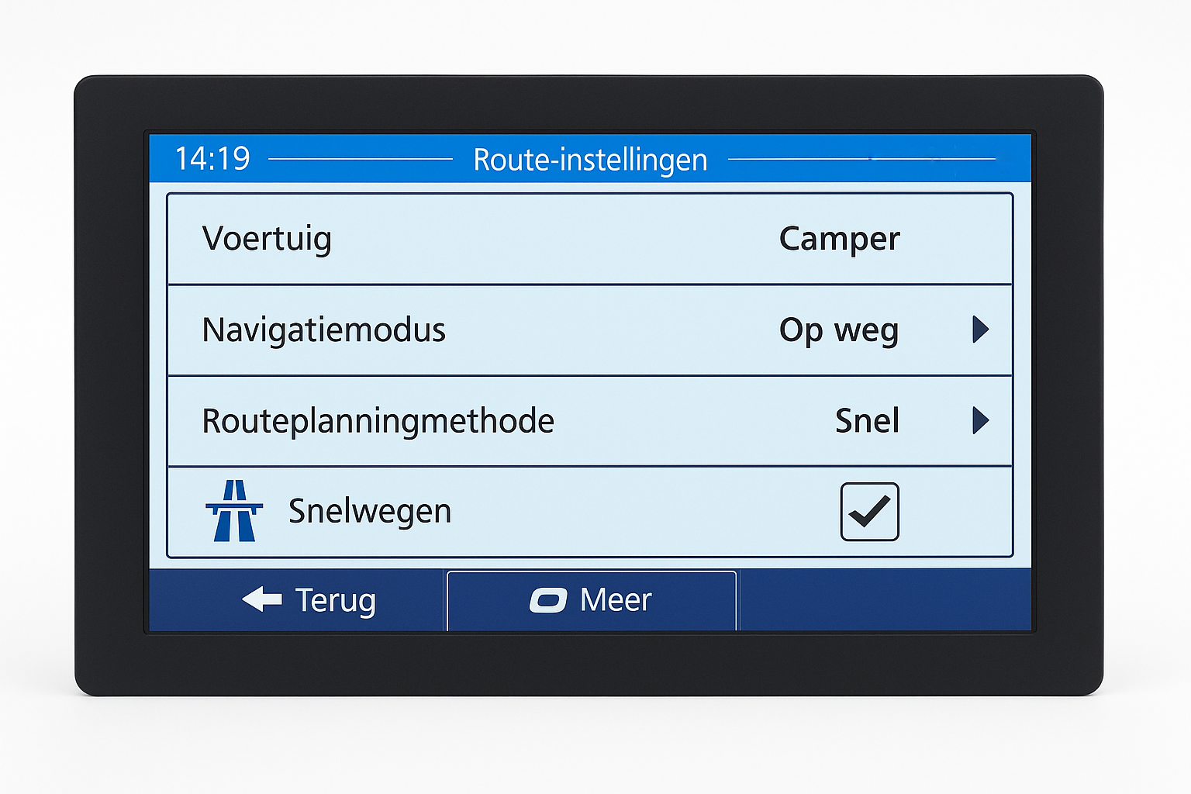Click the highway icon beside Snelwegen
1191x794 pixels.
(234, 511)
